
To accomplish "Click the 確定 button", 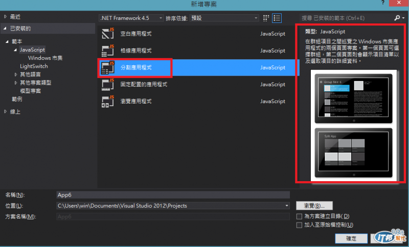I will [351, 238].
